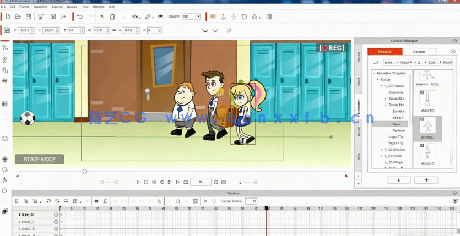
Task: Click the red camera icon in toolbar
Action: coord(213,17)
